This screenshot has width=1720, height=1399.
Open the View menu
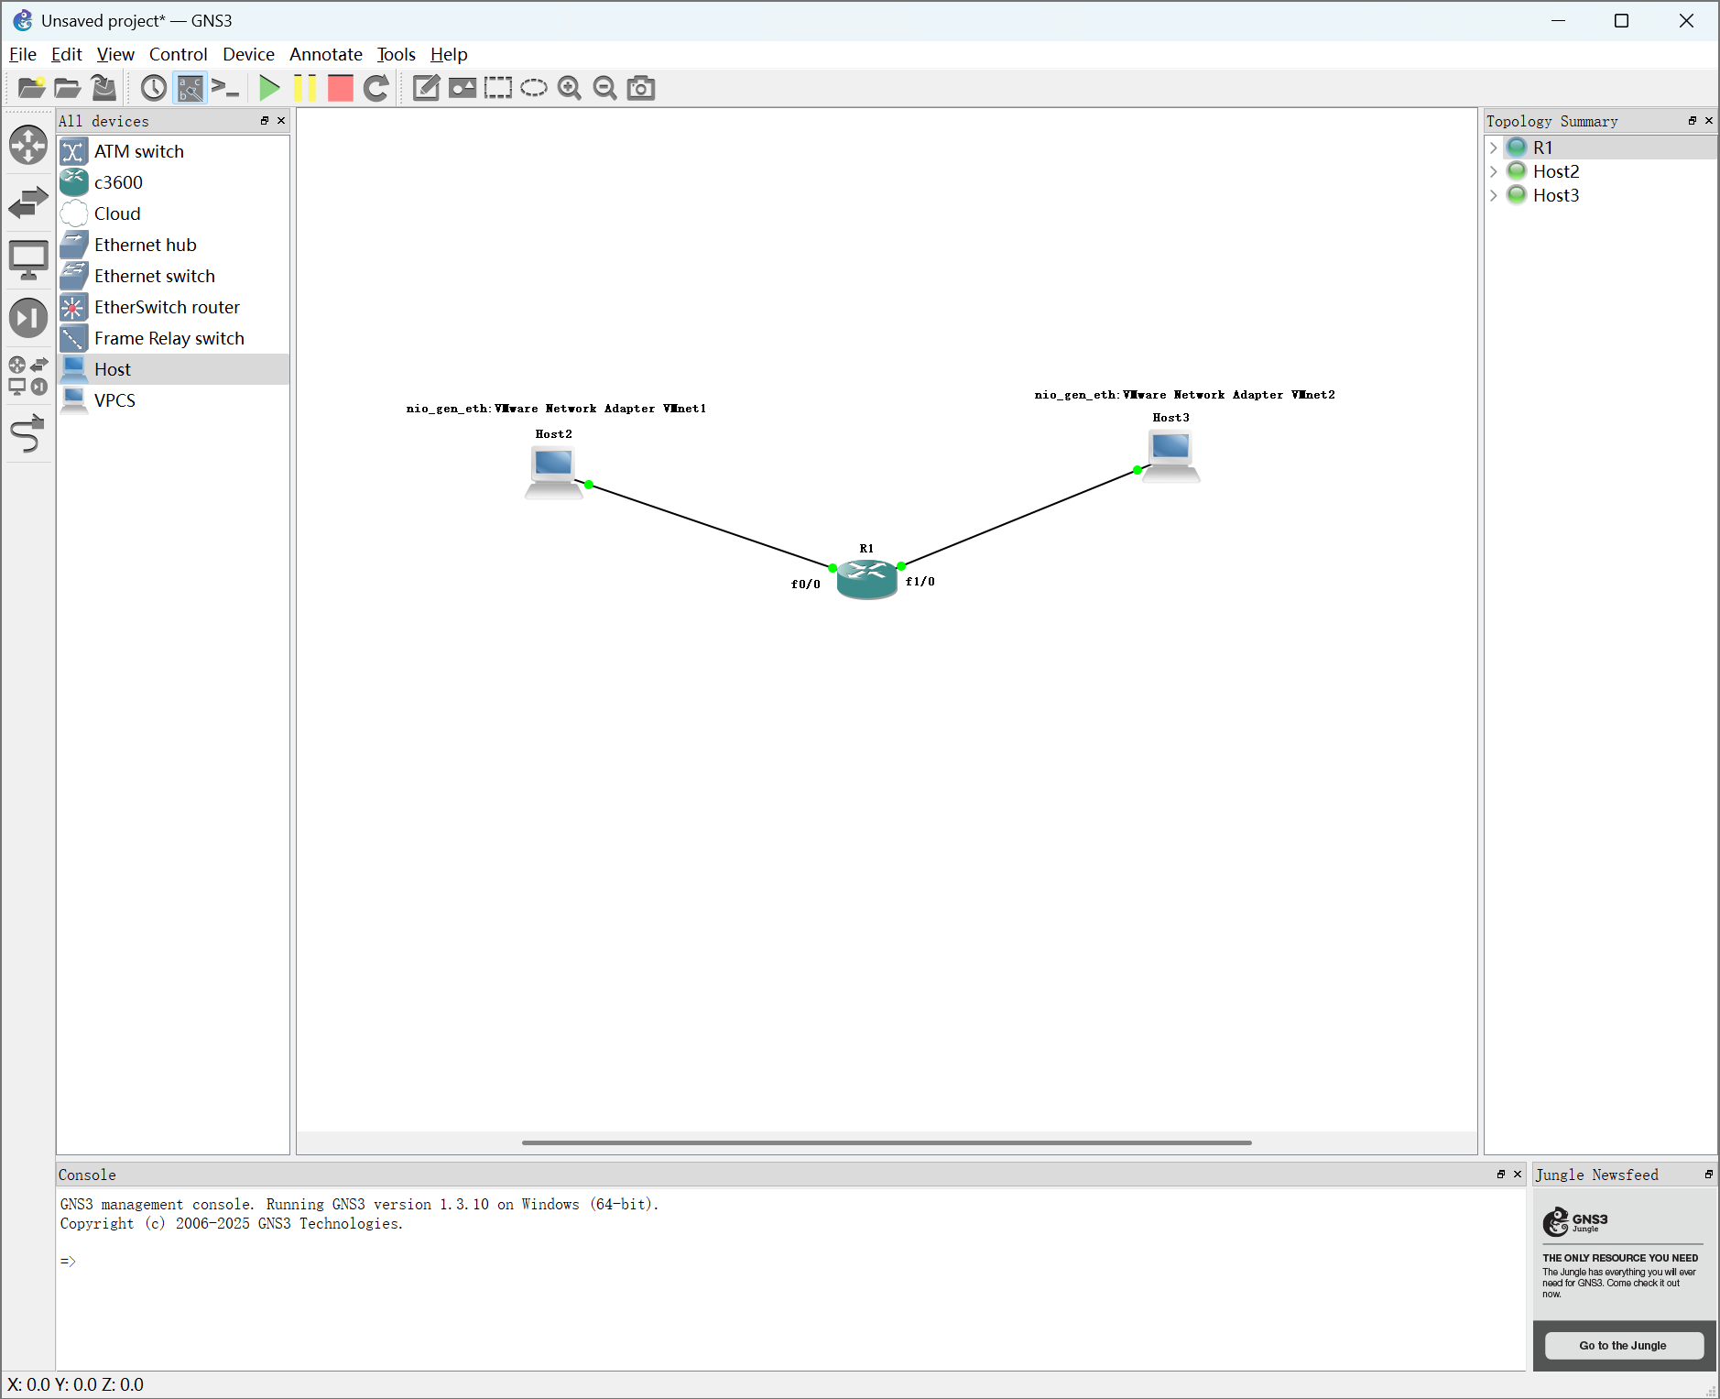(x=115, y=54)
